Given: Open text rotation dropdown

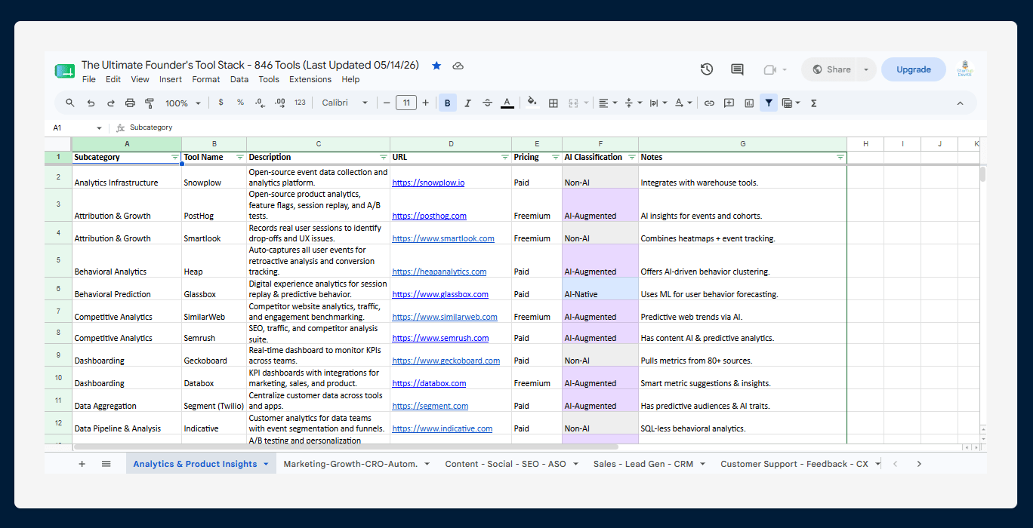Looking at the screenshot, I should (x=683, y=103).
